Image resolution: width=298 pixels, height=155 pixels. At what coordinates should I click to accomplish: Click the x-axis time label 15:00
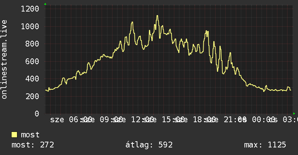(x=173, y=120)
